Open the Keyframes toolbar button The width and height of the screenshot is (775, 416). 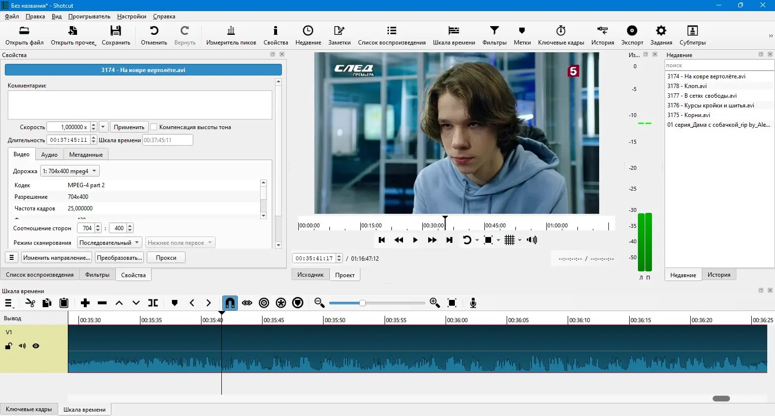560,35
